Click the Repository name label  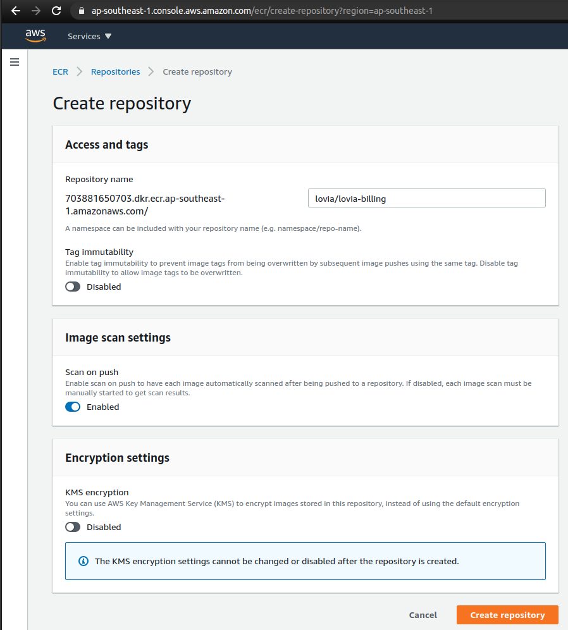click(99, 179)
